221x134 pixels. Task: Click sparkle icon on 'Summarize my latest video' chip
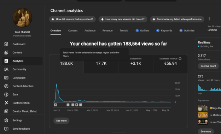pos(154,19)
